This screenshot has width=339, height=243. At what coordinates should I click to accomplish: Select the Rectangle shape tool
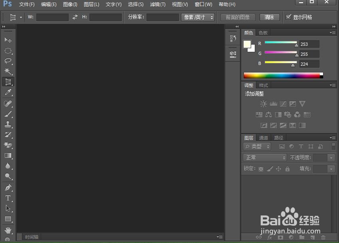pos(8,219)
